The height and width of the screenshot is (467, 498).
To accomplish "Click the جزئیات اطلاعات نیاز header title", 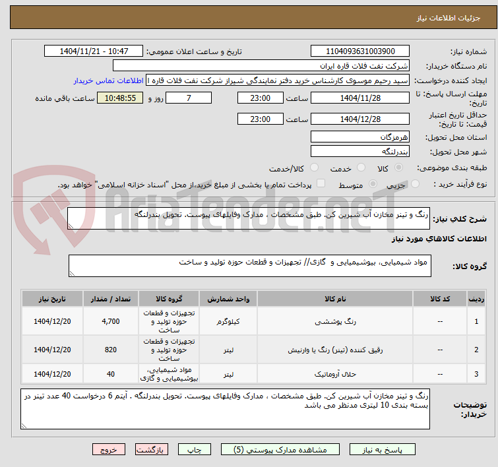I will 448,18.
